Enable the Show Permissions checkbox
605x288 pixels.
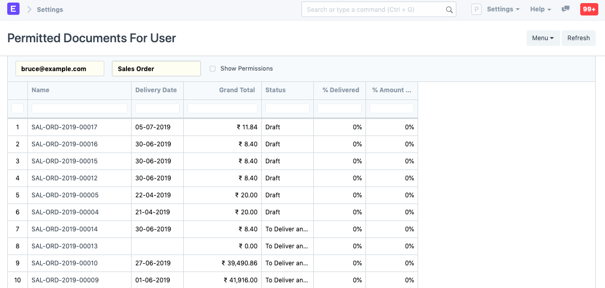[x=213, y=69]
